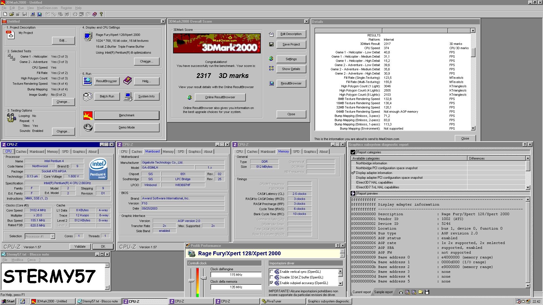543x305 pixels.
Task: Click the Open project folder toolbar icon
Action: (12, 14)
